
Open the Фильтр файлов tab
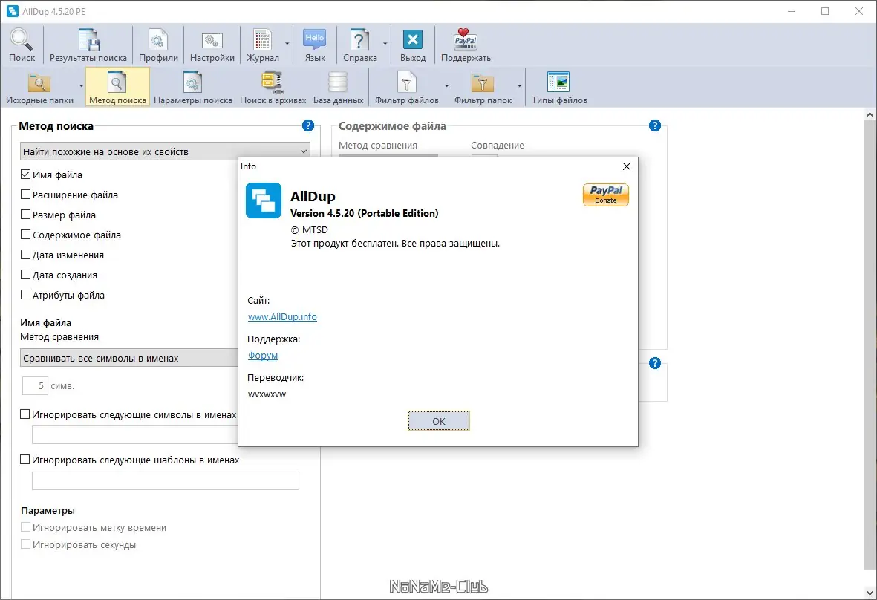click(407, 88)
